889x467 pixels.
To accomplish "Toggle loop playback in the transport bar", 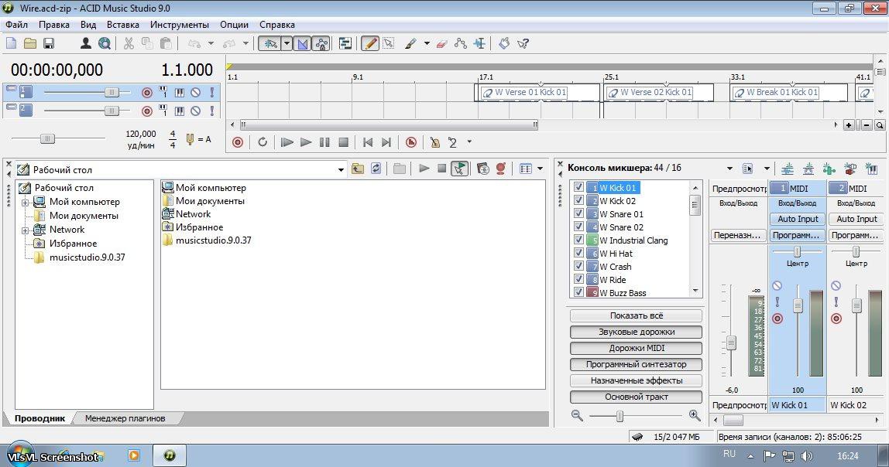I will pos(263,142).
